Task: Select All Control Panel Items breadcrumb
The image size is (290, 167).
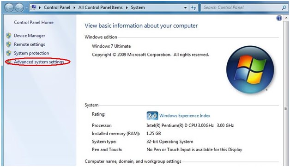Action: click(x=100, y=7)
